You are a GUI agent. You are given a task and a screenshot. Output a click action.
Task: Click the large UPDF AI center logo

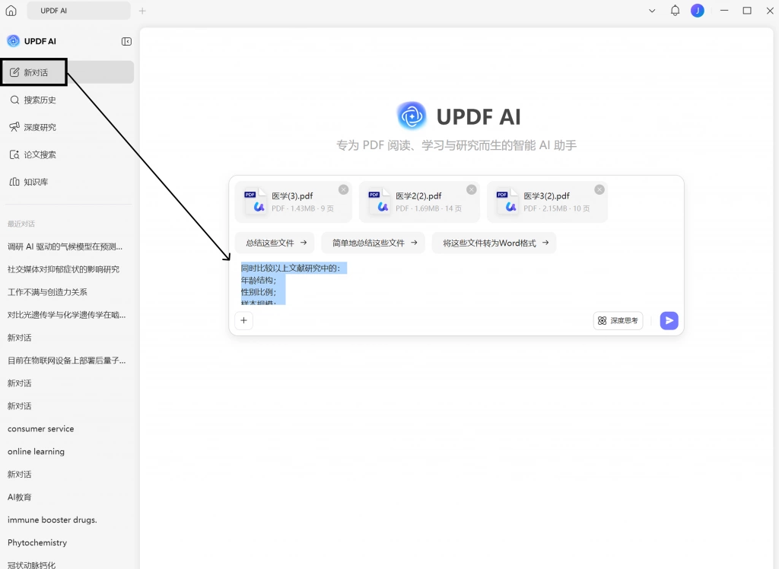point(412,116)
